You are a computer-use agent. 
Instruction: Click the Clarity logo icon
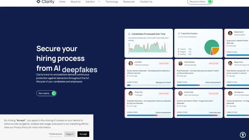coord(38,2)
